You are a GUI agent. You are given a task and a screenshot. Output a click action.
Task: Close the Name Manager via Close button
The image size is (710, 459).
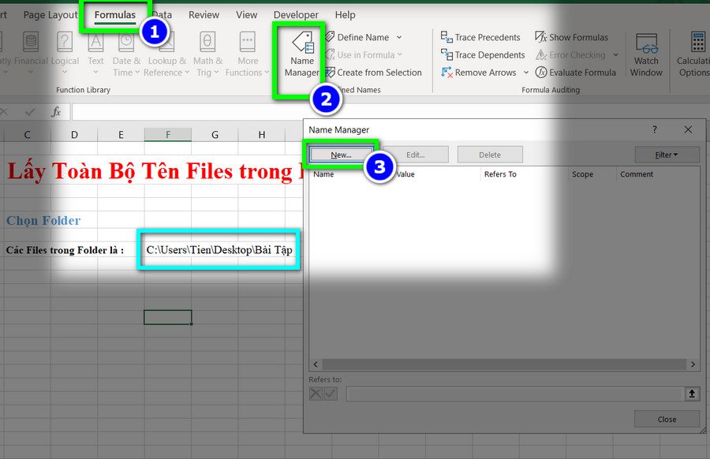[x=667, y=419]
